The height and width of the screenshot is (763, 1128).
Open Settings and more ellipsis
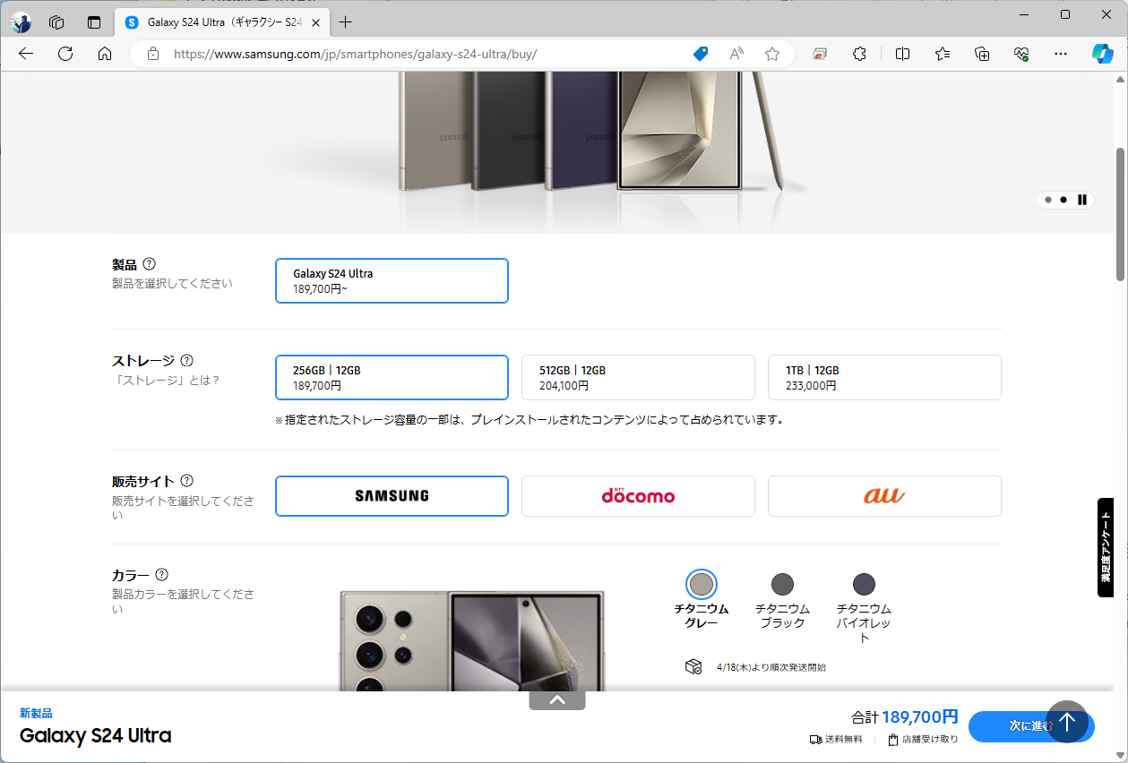click(1061, 54)
